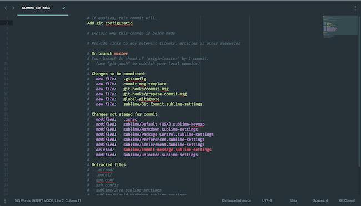This screenshot has height=206, width=361.
Task: Click the back navigation arrow in tab bar
Action: coord(6,8)
